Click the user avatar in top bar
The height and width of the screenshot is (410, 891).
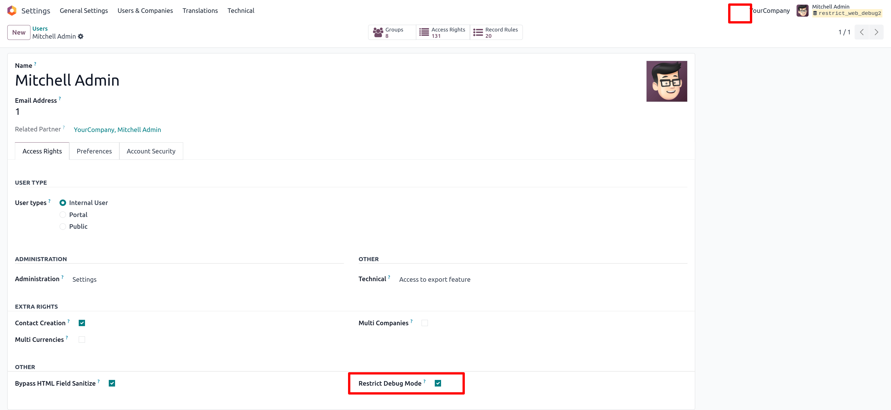(x=803, y=10)
